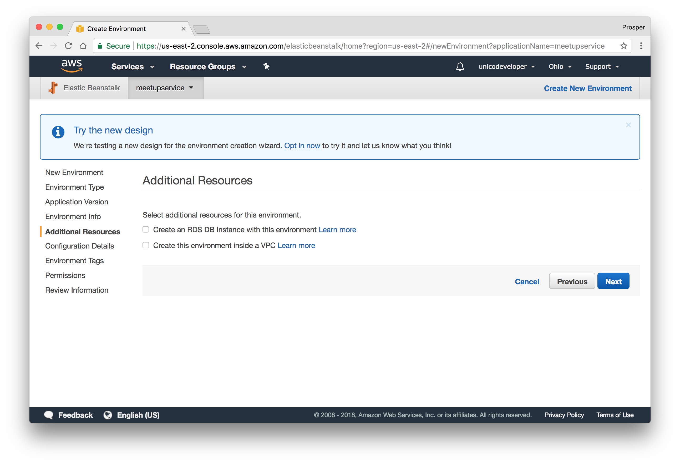Open the meetupservice application dropdown
Viewport: 680px width, 465px height.
tap(165, 88)
